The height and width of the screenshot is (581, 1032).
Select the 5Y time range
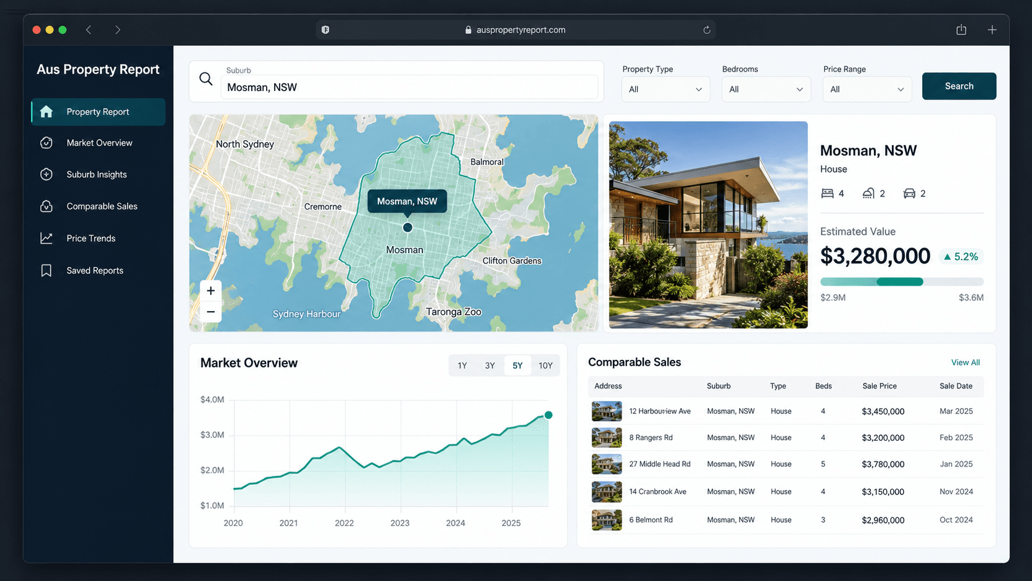click(517, 366)
